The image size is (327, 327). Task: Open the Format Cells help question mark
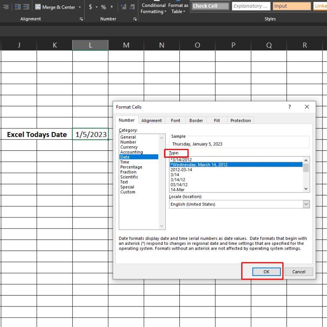290,107
